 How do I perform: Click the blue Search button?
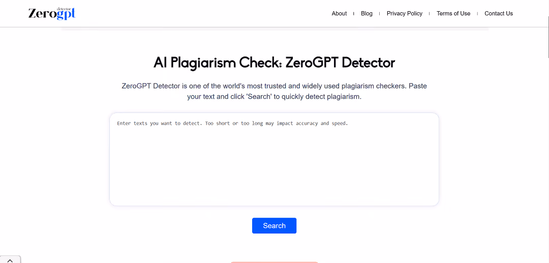[x=274, y=225]
